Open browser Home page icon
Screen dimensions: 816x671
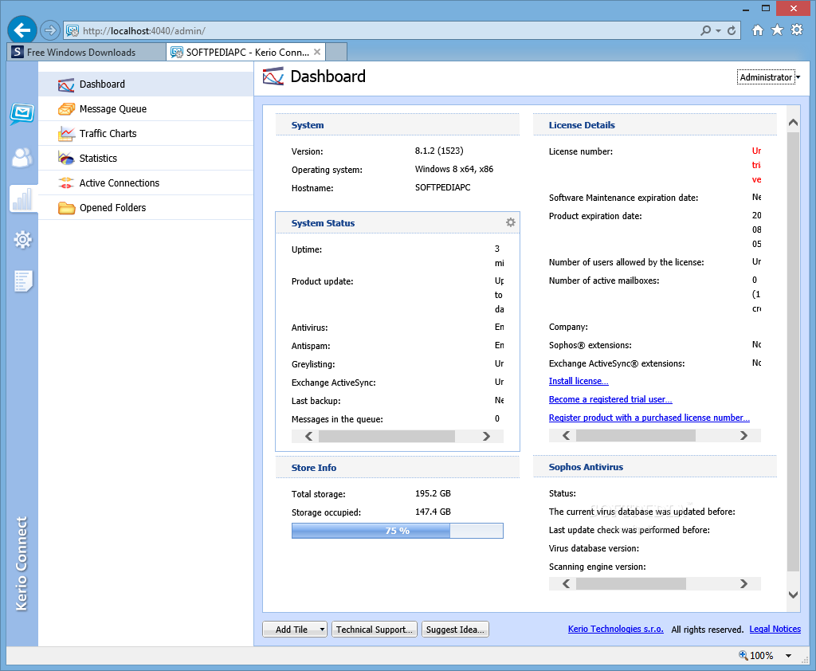pos(758,30)
